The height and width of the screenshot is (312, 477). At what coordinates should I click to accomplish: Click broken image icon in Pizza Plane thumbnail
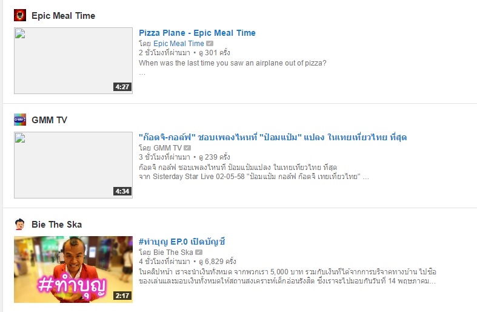click(20, 33)
